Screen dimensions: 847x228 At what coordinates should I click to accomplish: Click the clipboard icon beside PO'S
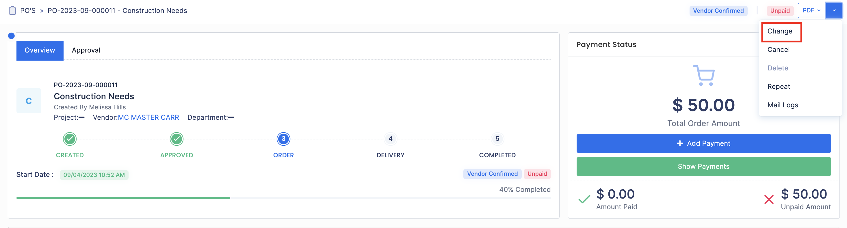[12, 11]
